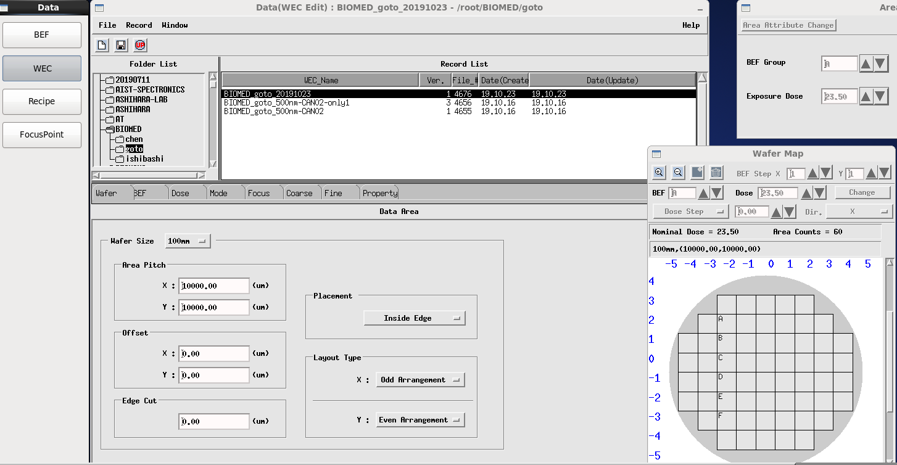Click the Area Pitch X input field
The image size is (897, 465).
coord(214,286)
